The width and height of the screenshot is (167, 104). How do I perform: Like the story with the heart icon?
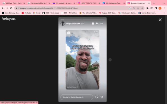(97, 97)
